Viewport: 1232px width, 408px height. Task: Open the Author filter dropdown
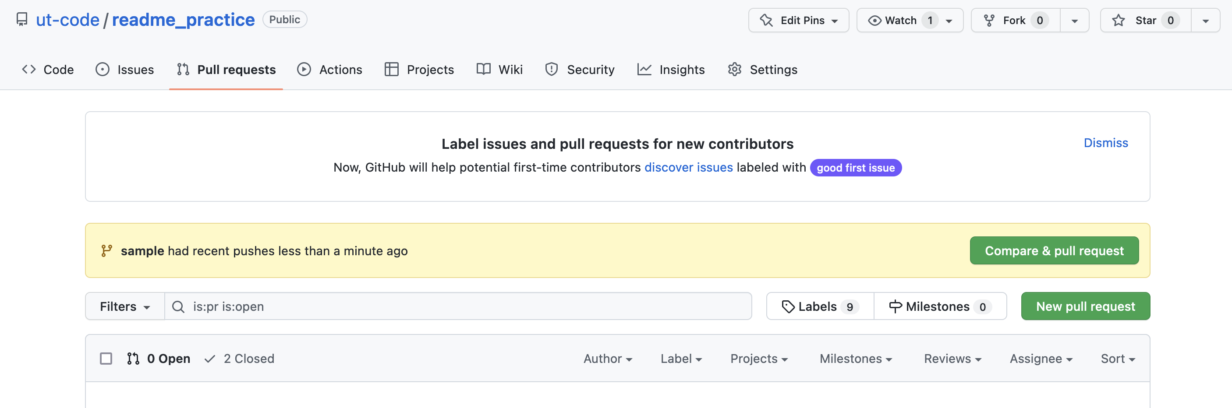pos(607,359)
